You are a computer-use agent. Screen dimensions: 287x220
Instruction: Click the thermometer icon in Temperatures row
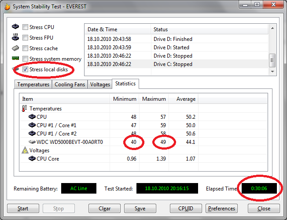(24, 108)
